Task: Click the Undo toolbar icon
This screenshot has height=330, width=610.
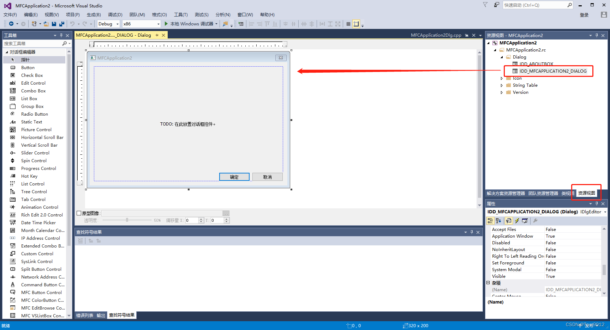Action: coord(72,24)
